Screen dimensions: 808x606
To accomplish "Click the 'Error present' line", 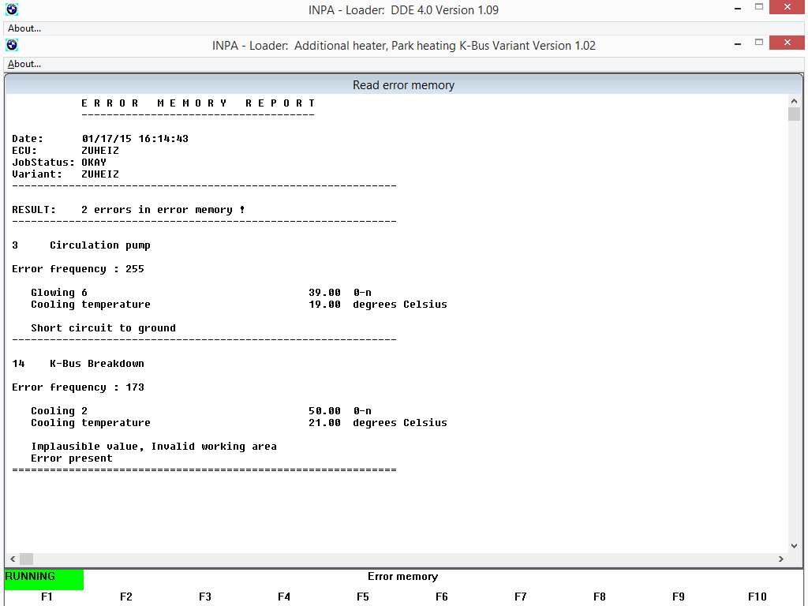I will click(x=72, y=458).
